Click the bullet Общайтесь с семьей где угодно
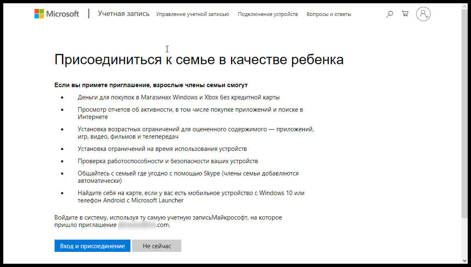 188,177
